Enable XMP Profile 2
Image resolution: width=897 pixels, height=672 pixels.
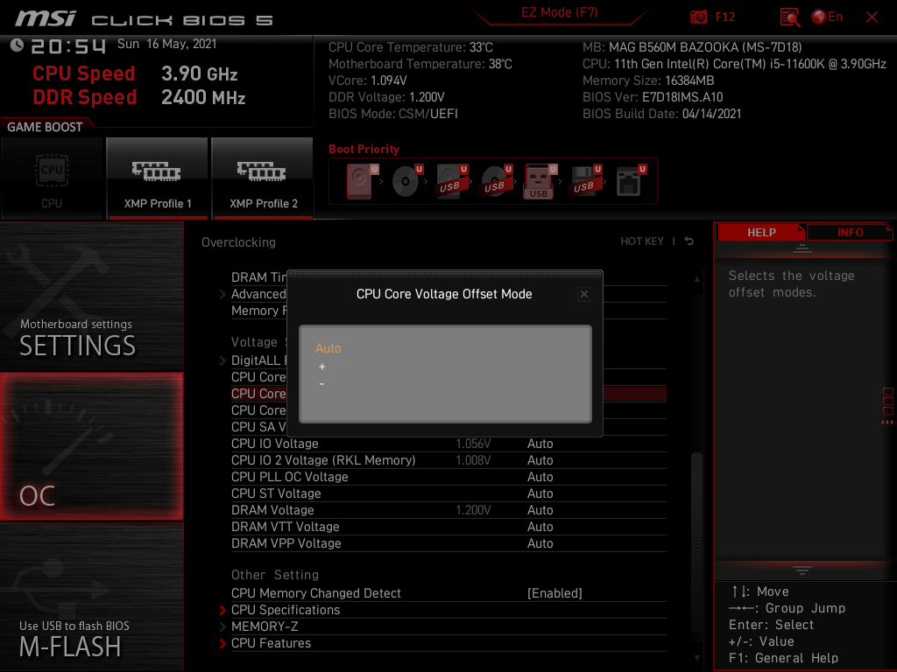pos(263,178)
